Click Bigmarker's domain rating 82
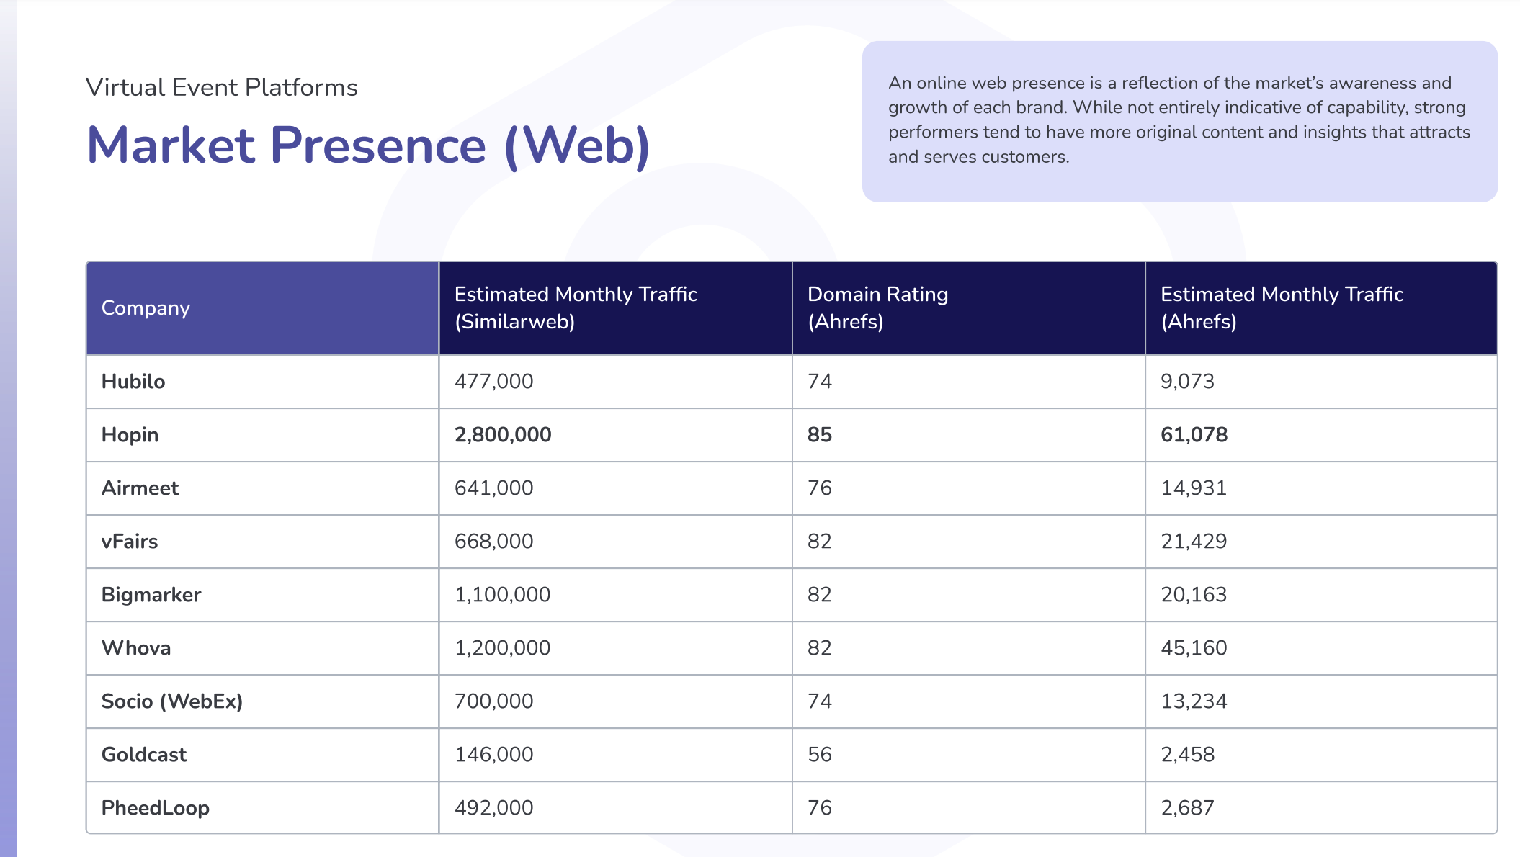Image resolution: width=1520 pixels, height=857 pixels. click(820, 595)
